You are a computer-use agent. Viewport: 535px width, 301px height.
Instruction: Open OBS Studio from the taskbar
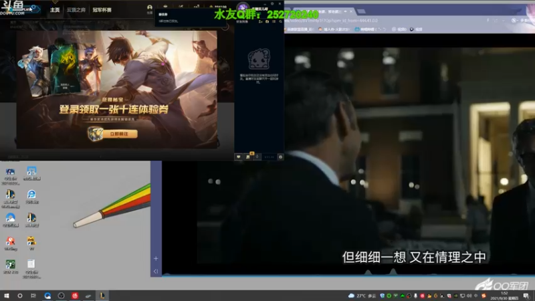(x=61, y=296)
